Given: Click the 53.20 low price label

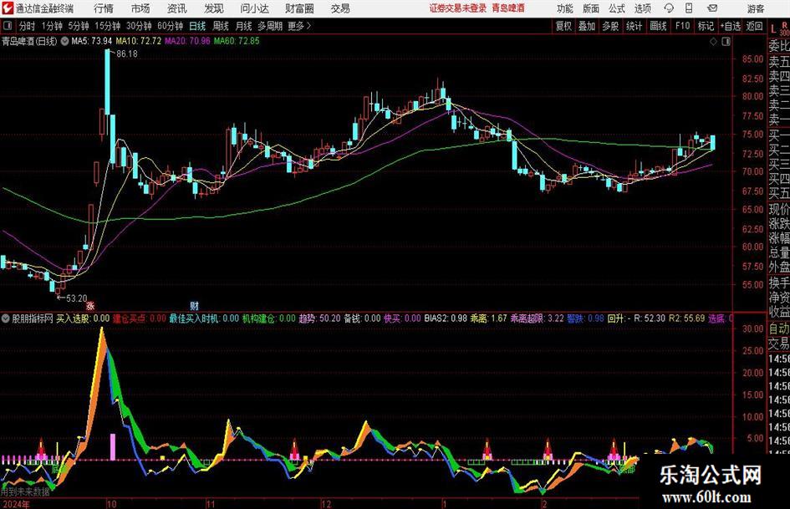Looking at the screenshot, I should (x=77, y=298).
